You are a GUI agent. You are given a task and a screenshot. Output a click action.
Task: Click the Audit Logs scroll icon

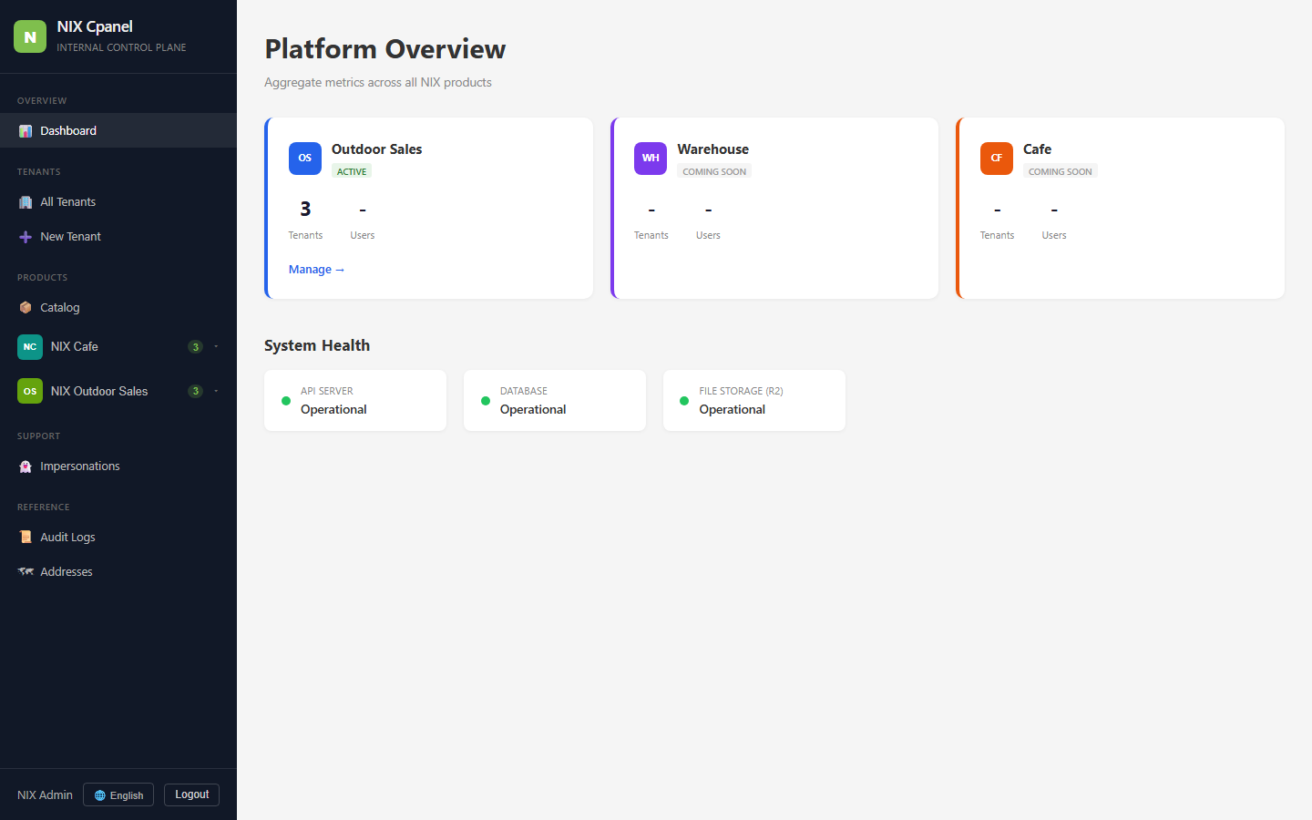click(x=26, y=538)
